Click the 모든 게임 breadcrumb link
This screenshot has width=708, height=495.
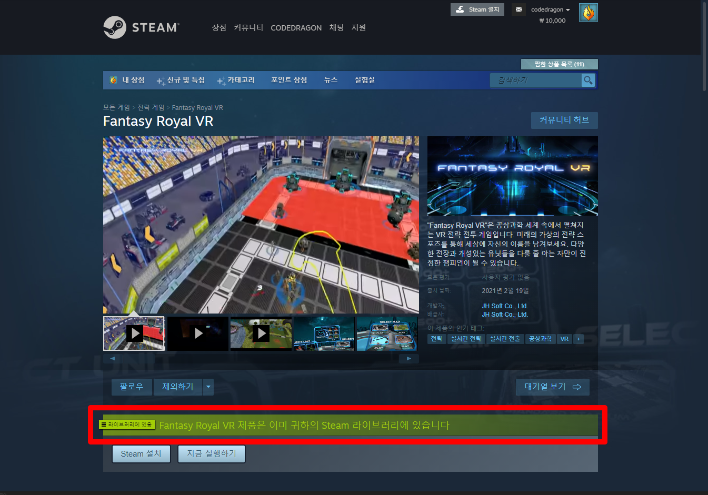click(116, 107)
